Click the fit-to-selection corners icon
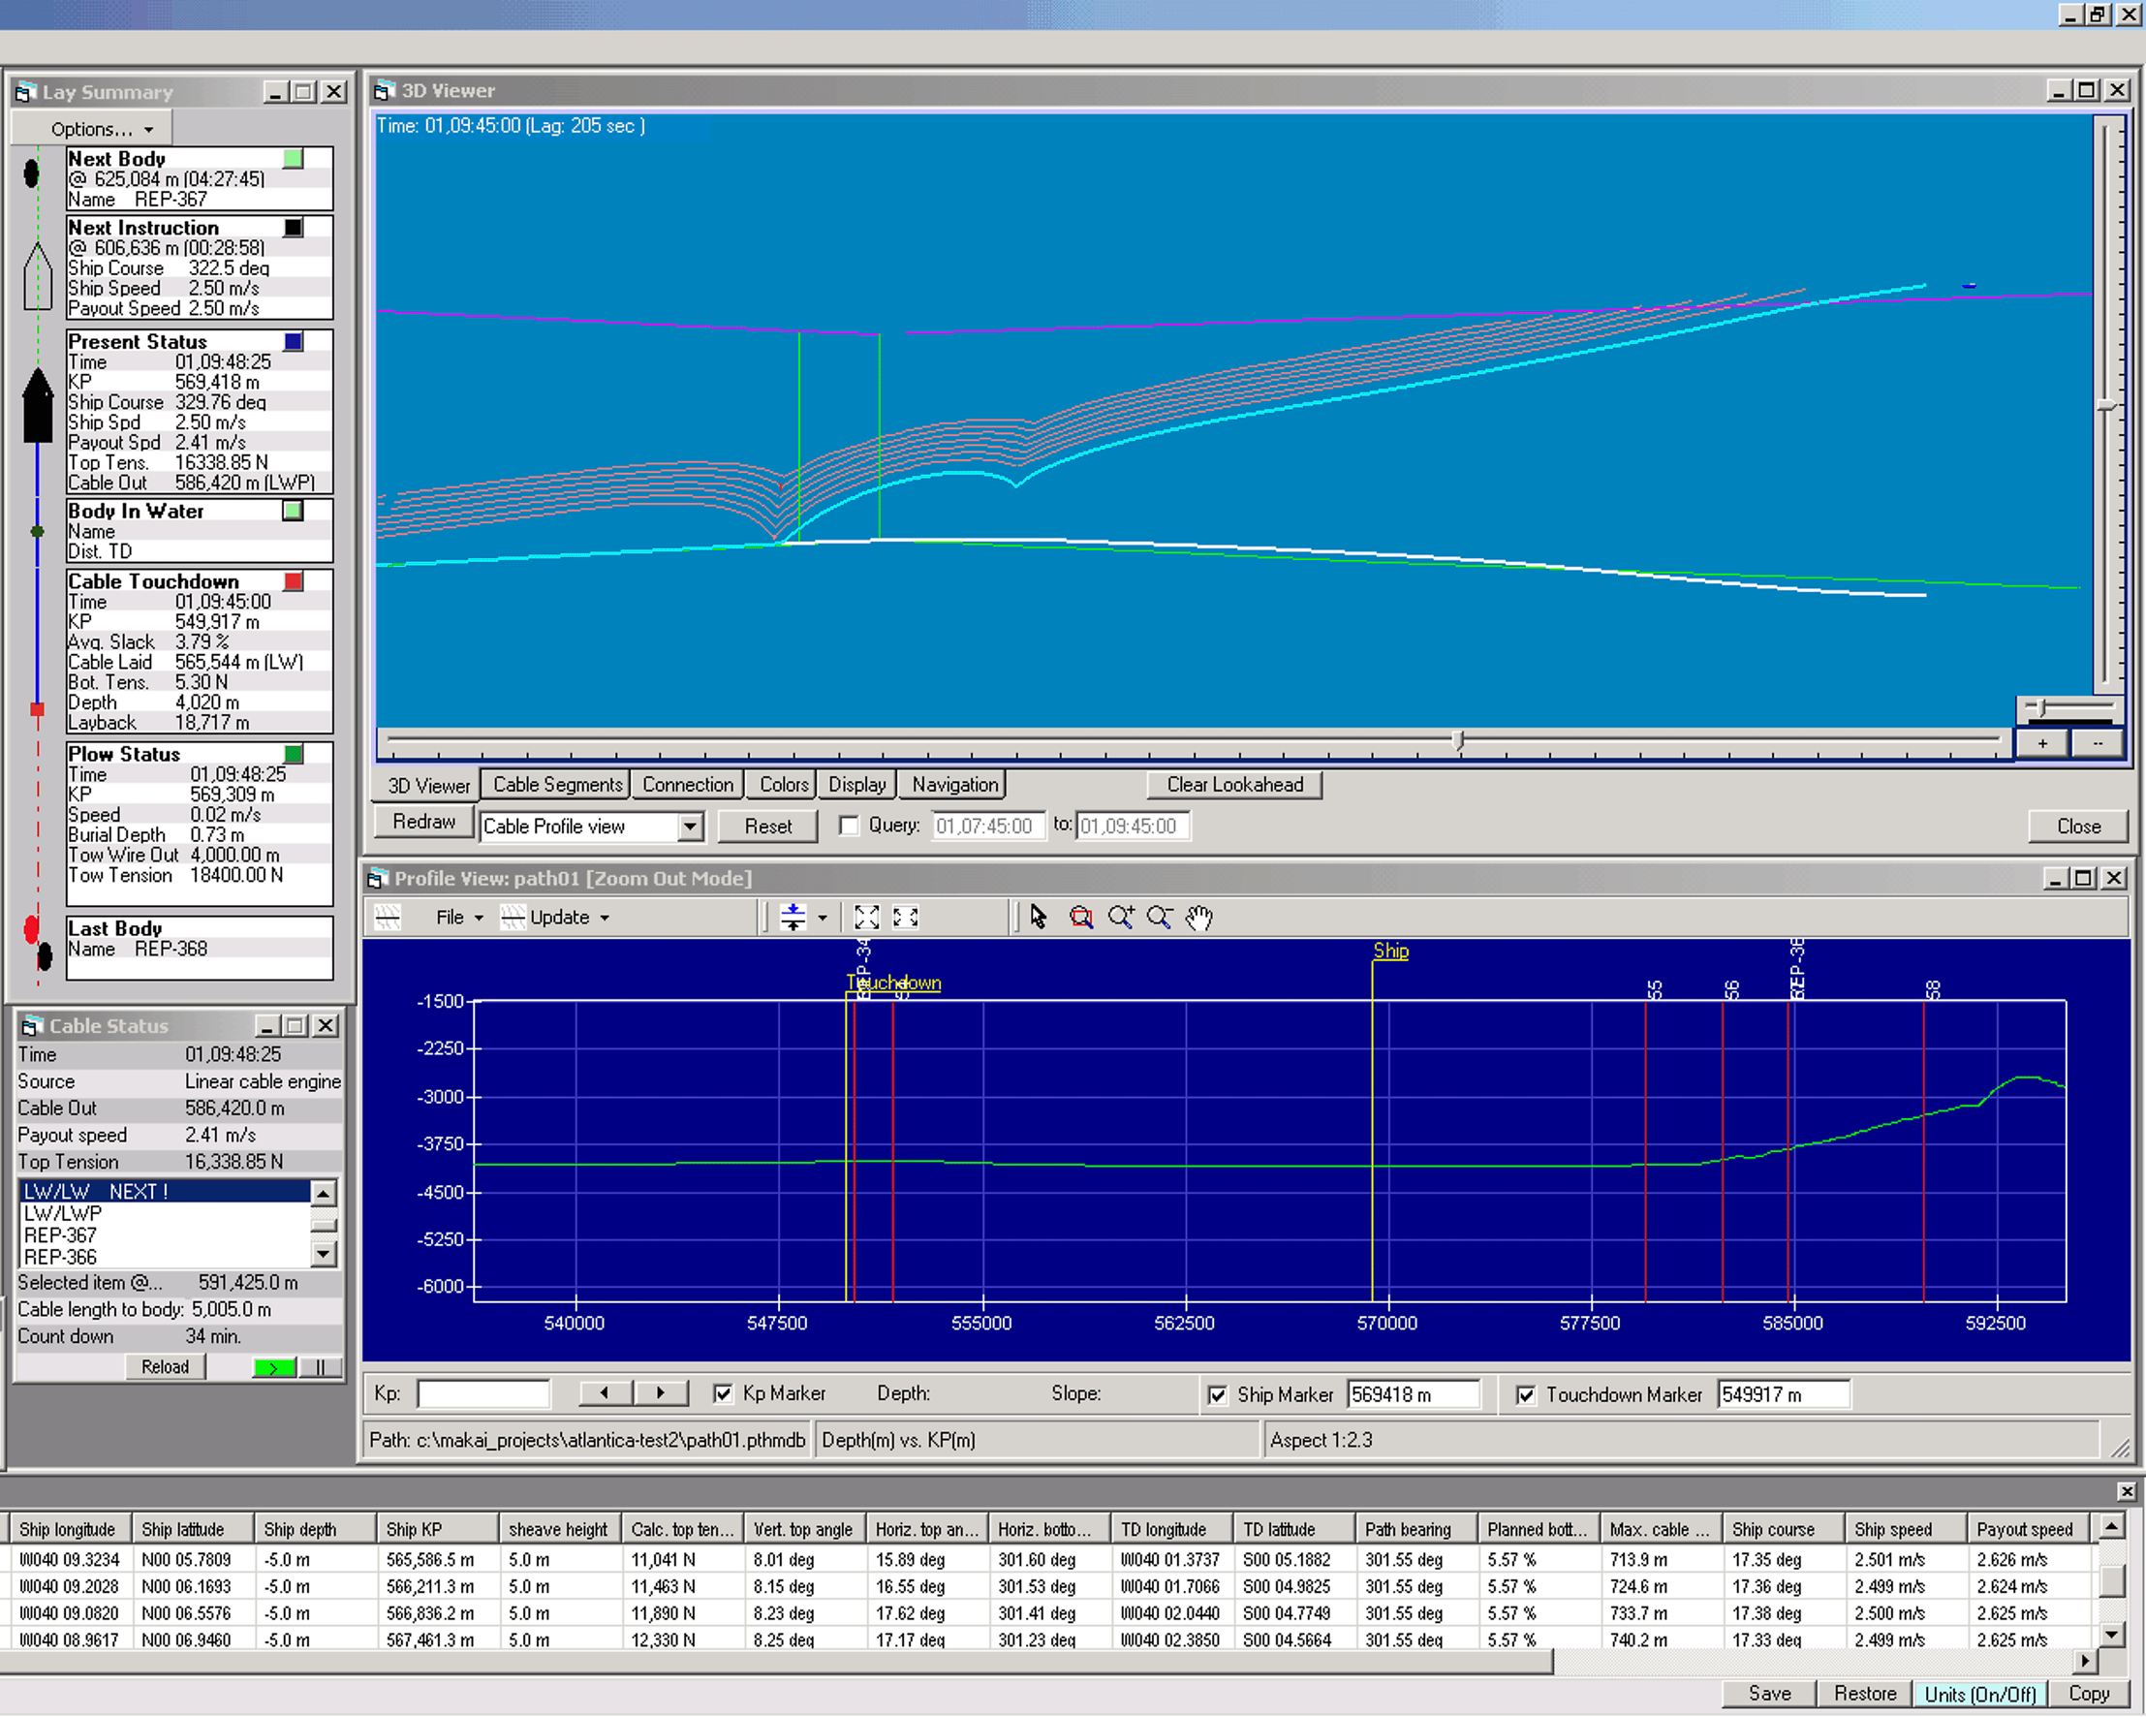The height and width of the screenshot is (1717, 2146). pos(906,917)
